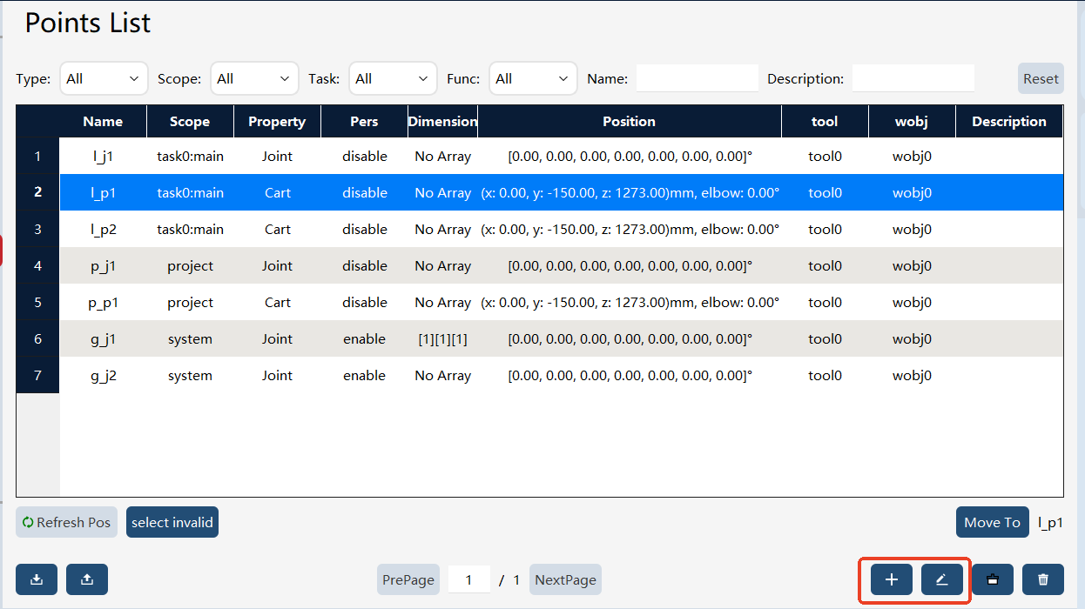This screenshot has height=609, width=1085.
Task: Click the wobj column header
Action: 912,122
